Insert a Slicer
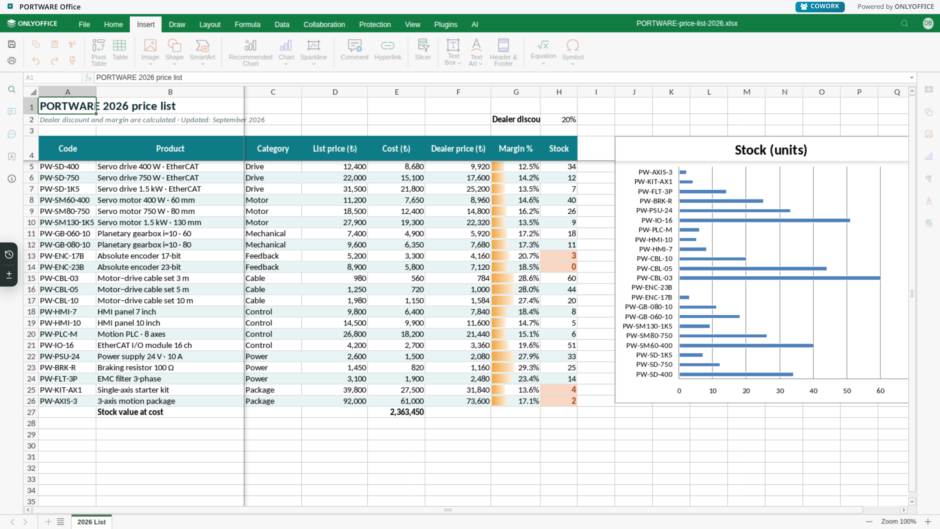 [423, 49]
